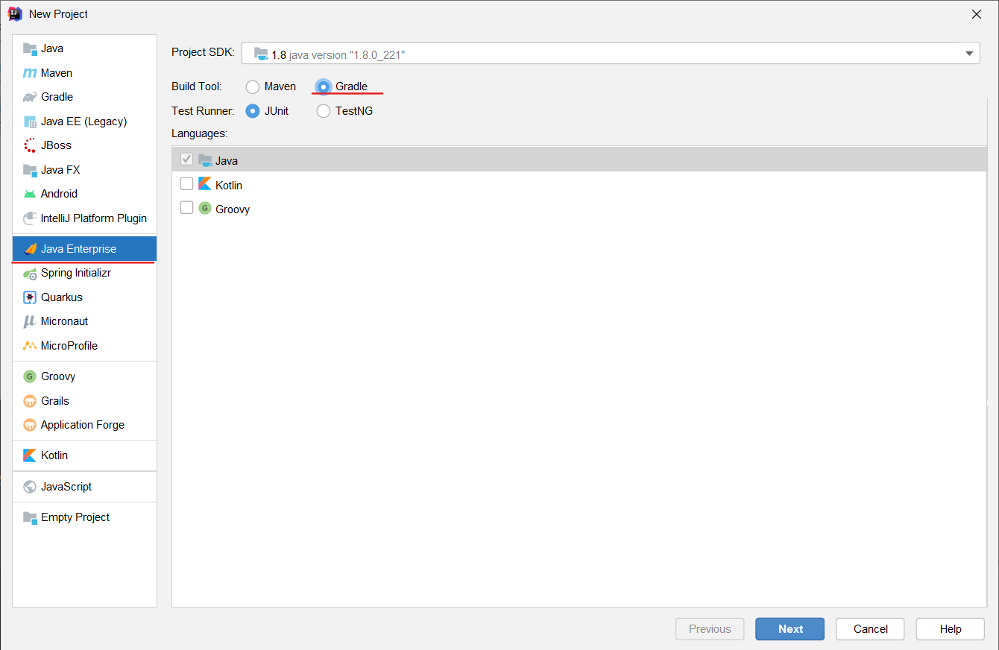Select Spring Initializr project type
Screen dimensions: 999x650
click(x=84, y=274)
